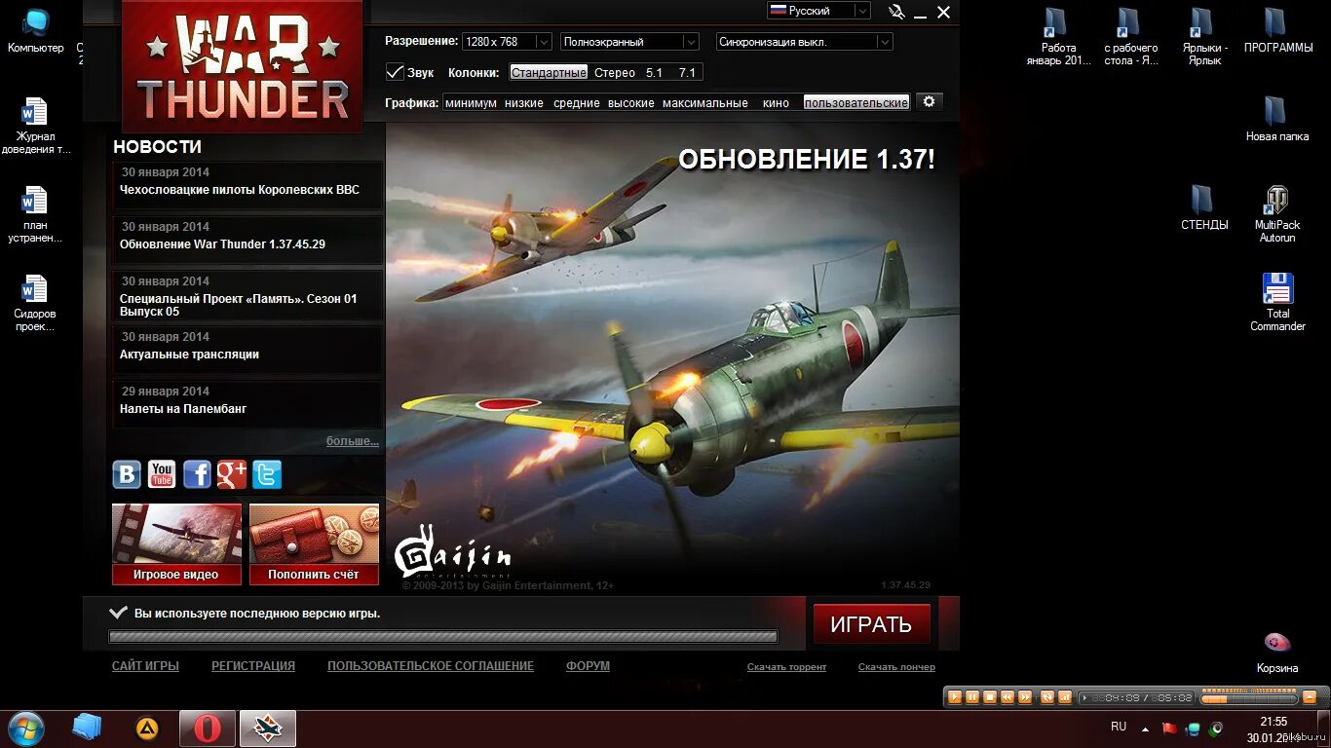The height and width of the screenshot is (748, 1331).
Task: Click the War Thunder launcher taskbar button
Action: 268,728
